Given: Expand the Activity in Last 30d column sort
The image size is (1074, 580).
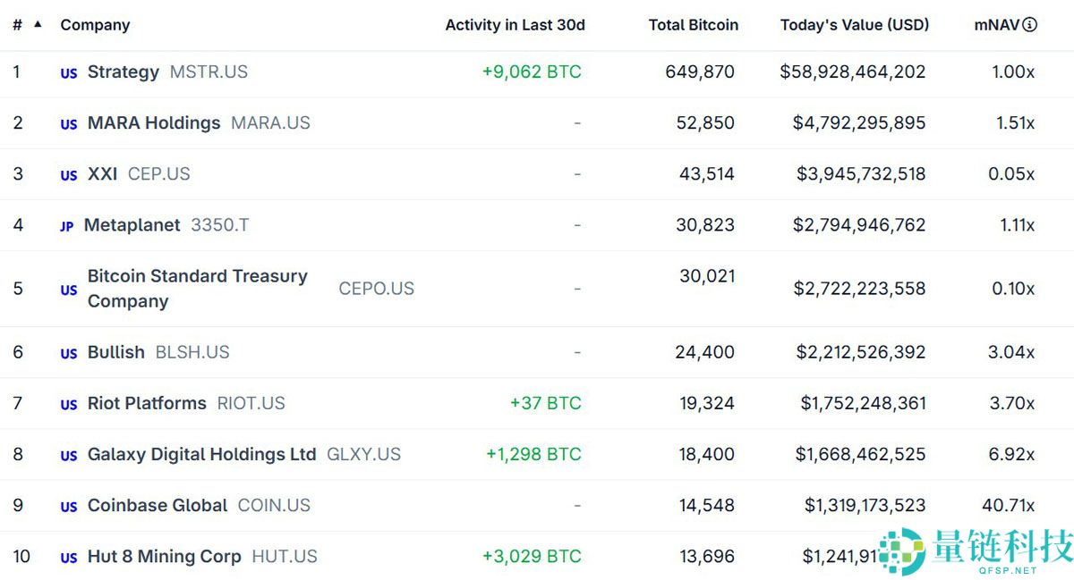Looking at the screenshot, I should coord(516,25).
